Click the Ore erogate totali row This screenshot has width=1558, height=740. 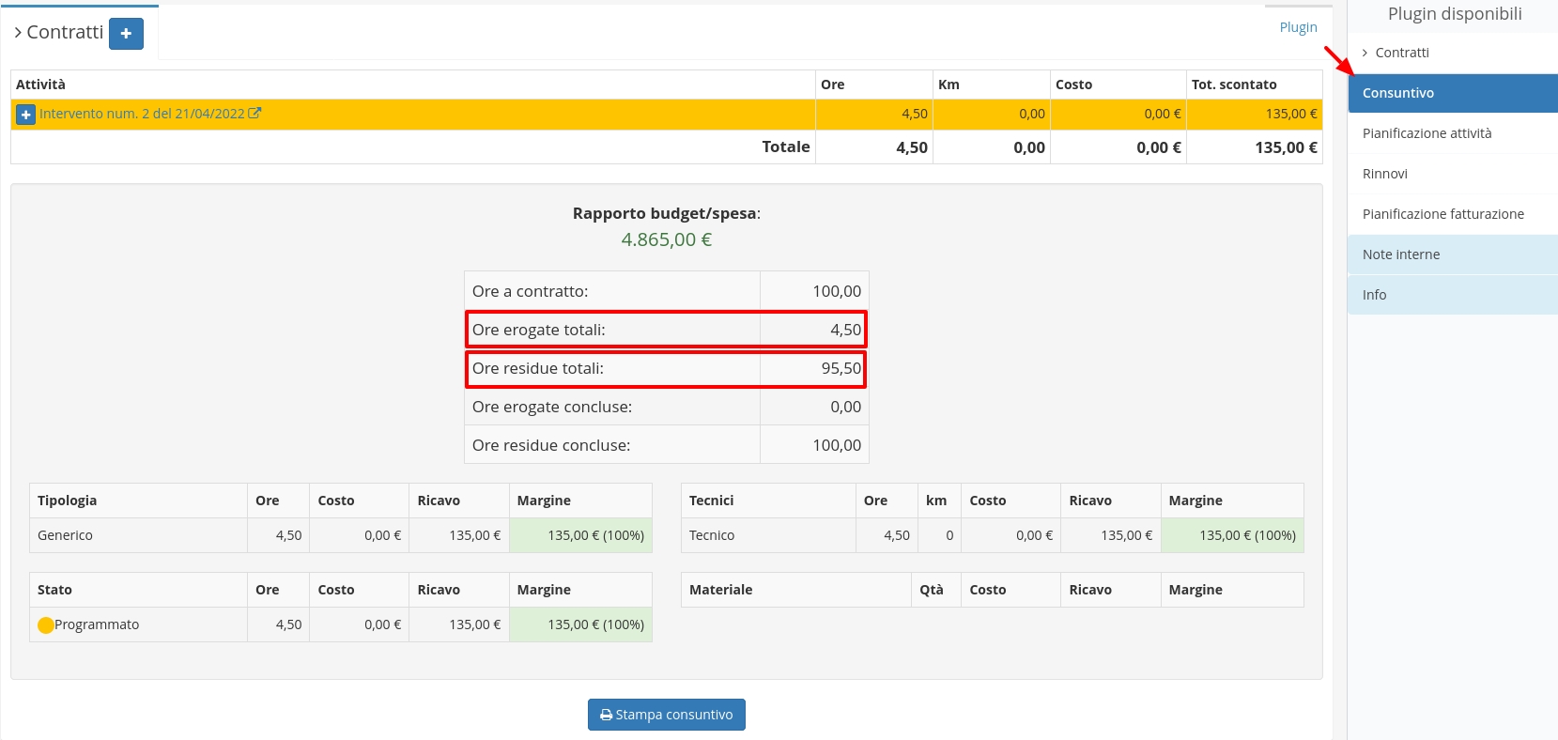[x=612, y=330]
